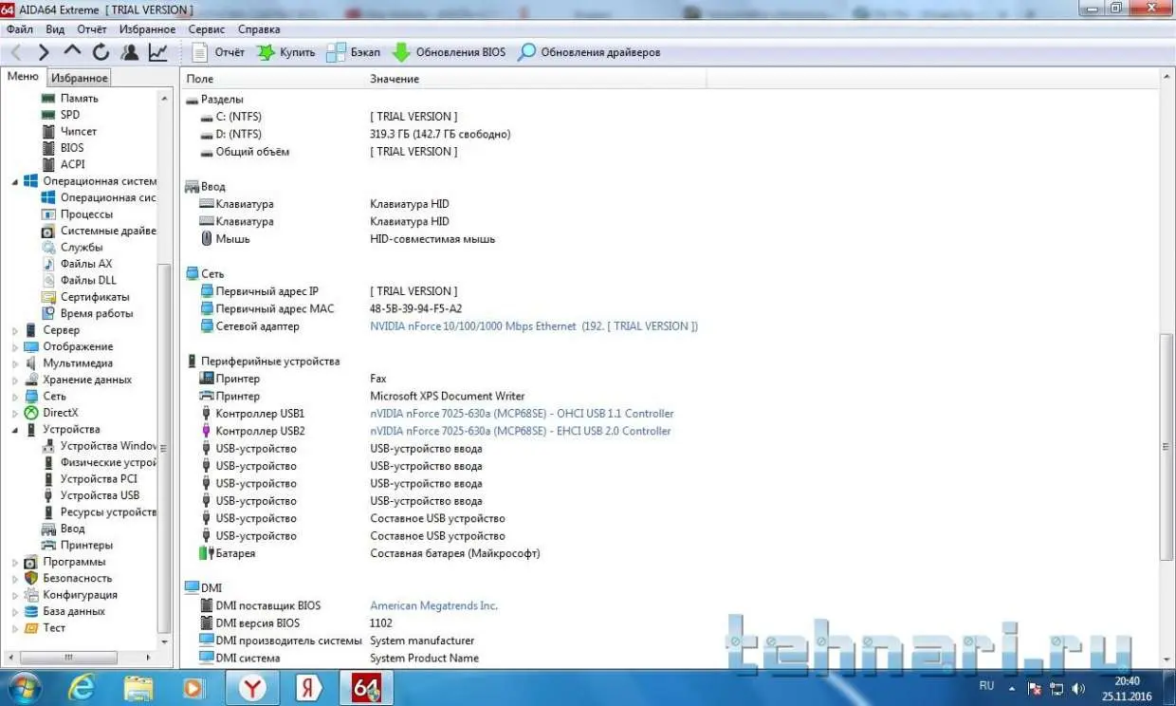
Task: Click the Отчёт report button
Action: [x=218, y=52]
